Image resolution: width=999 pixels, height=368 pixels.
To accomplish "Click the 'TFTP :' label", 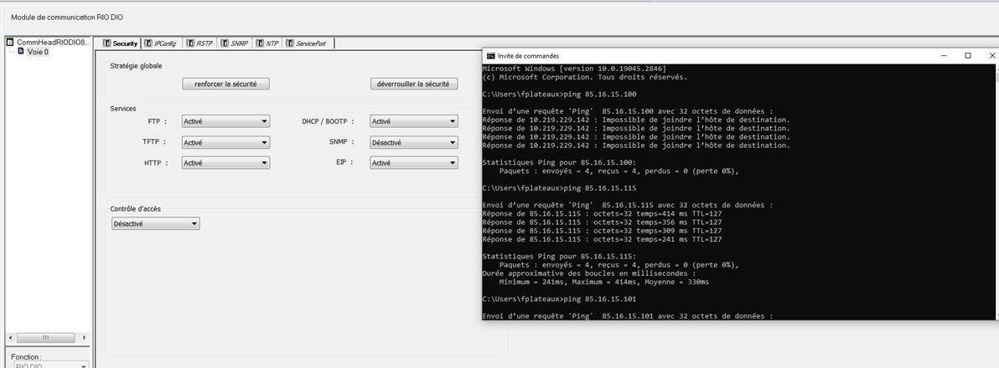I will pos(155,141).
